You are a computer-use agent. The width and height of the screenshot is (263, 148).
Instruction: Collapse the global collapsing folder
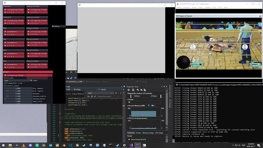28,76
